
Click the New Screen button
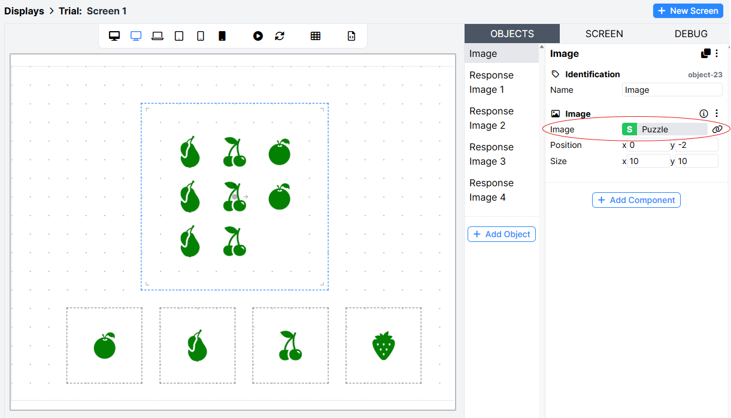click(x=688, y=10)
